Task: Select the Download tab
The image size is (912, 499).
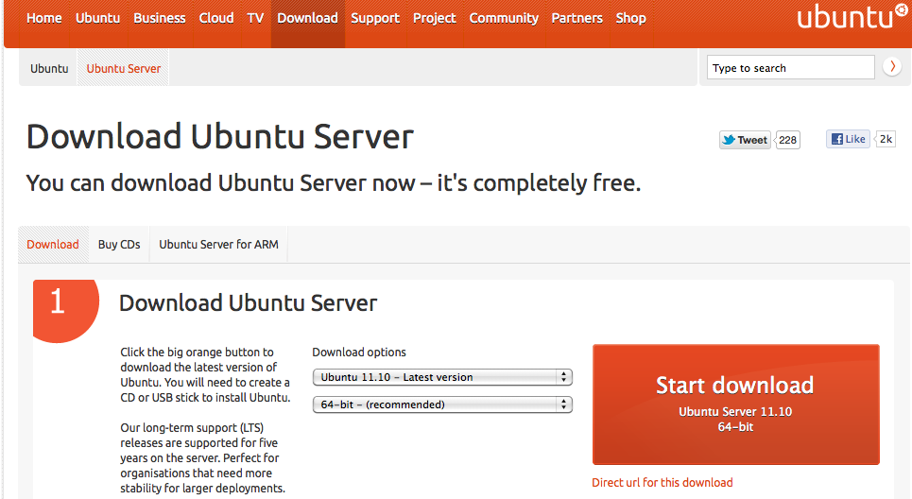Action: tap(53, 244)
